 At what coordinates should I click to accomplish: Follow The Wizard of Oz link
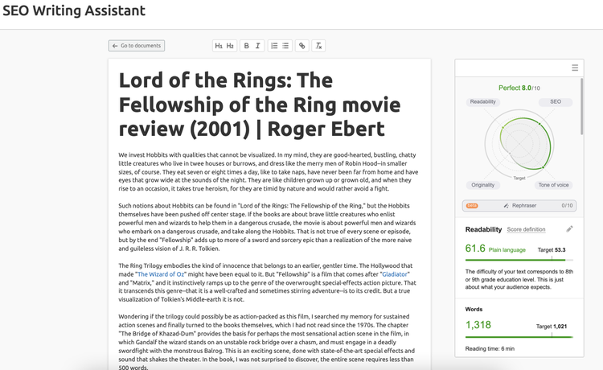[161, 274]
